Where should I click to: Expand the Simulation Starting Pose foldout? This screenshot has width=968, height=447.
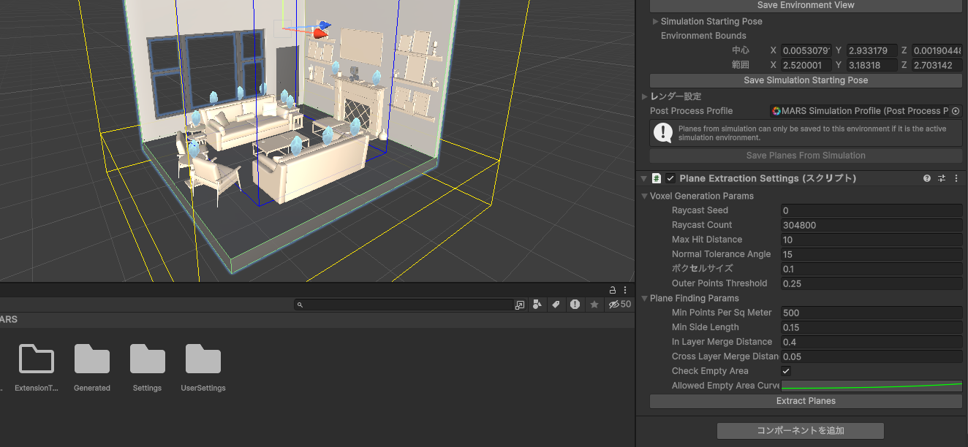[655, 22]
